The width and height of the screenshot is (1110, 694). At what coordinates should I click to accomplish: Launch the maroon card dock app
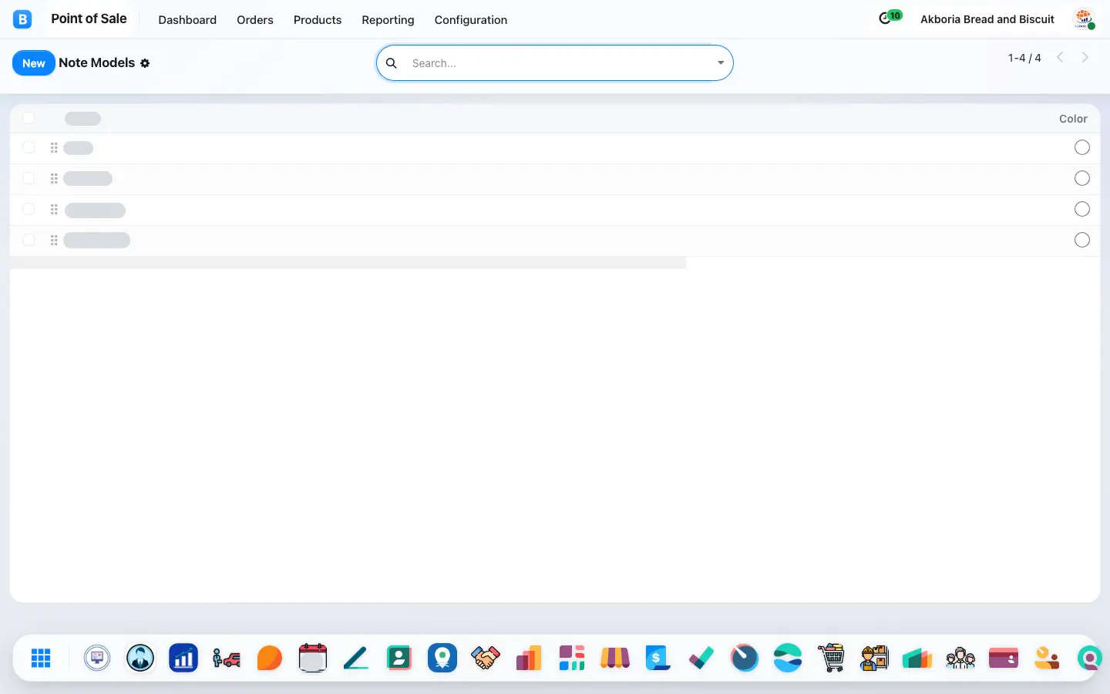coord(1004,658)
